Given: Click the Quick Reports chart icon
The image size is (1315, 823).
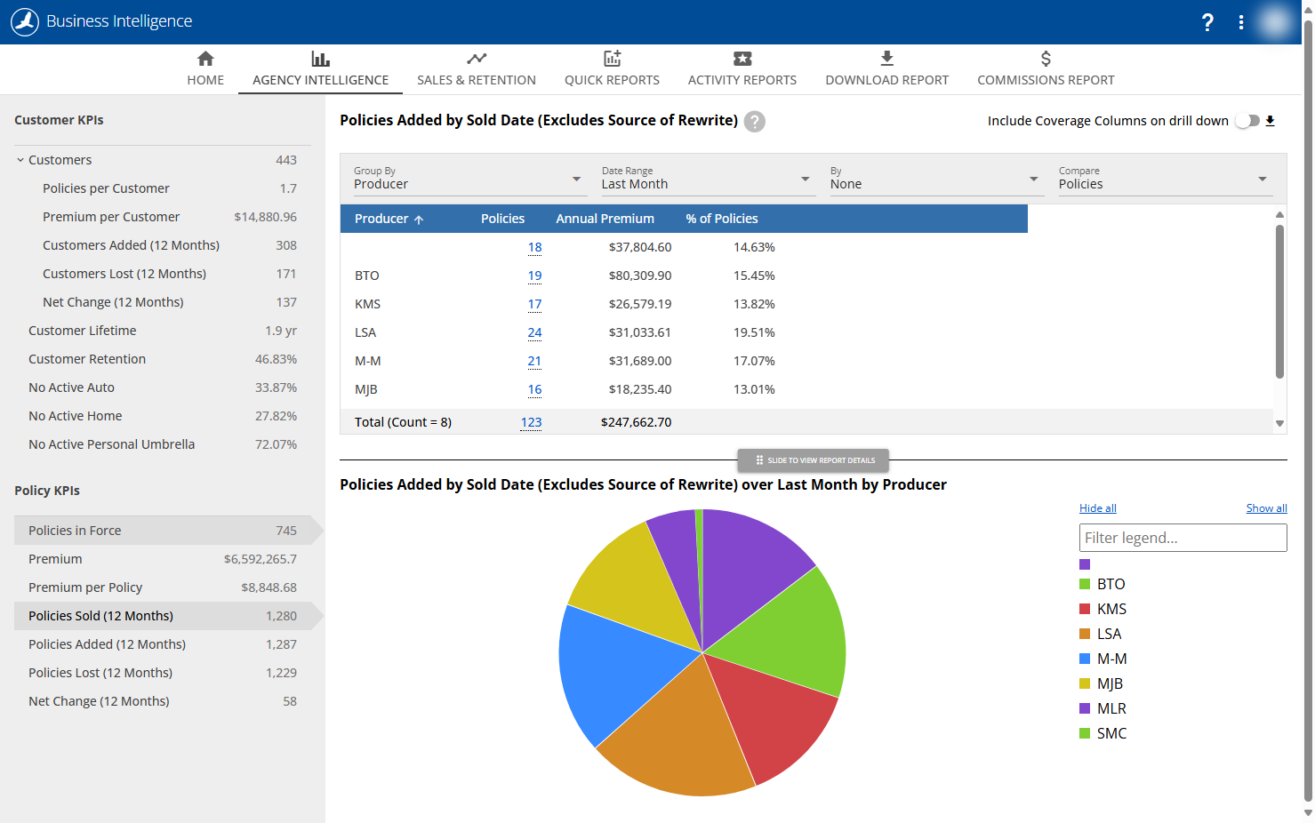Looking at the screenshot, I should tap(612, 59).
